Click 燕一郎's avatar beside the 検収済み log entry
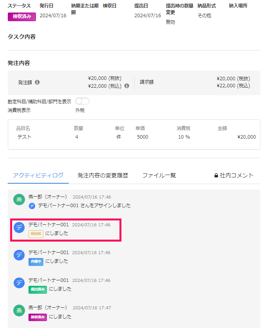This screenshot has width=269, height=334. pyautogui.click(x=19, y=311)
